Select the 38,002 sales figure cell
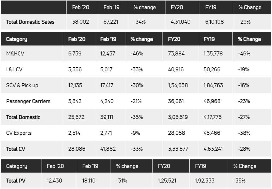The image size is (272, 189). pyautogui.click(x=81, y=22)
